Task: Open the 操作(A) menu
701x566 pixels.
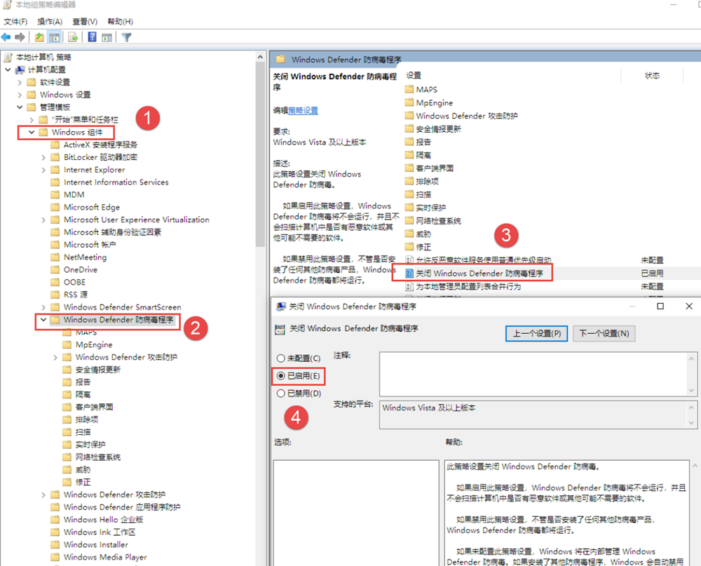Action: click(50, 22)
